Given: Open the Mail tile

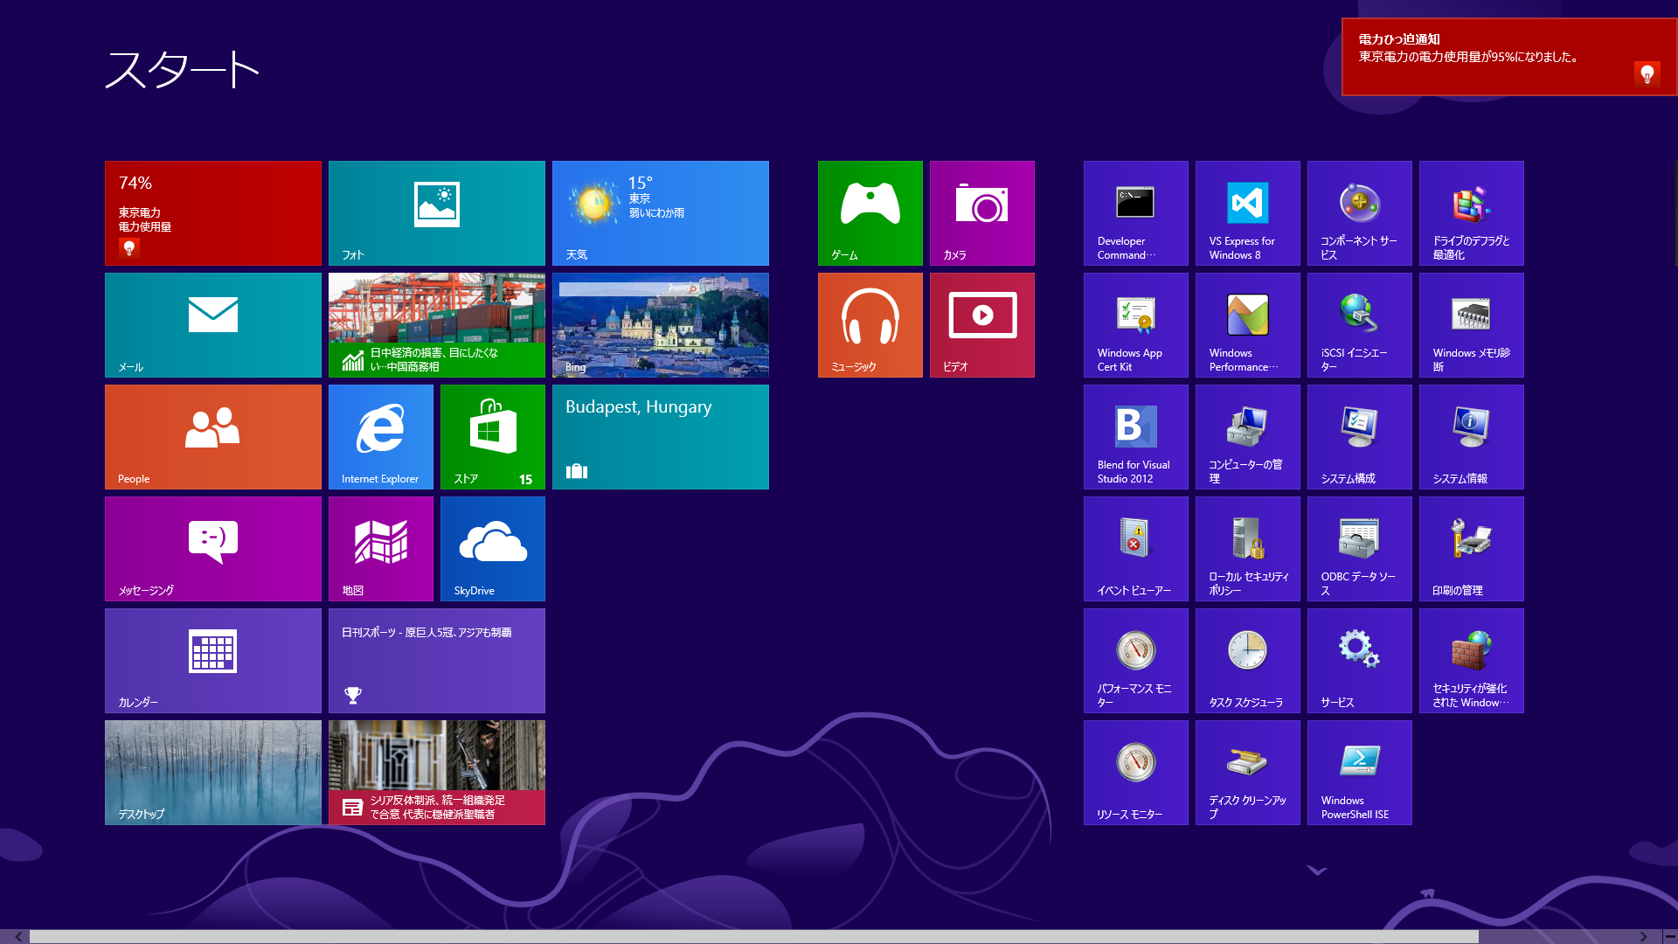Looking at the screenshot, I should 212,324.
